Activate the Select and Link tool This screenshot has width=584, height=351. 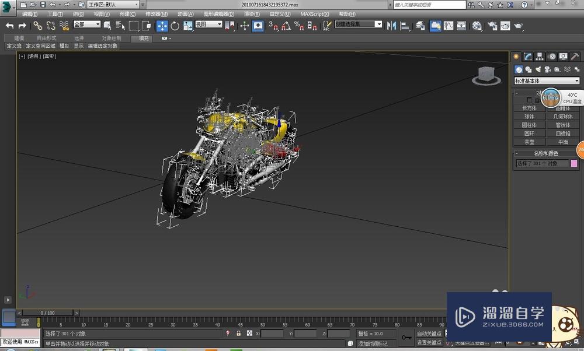(x=36, y=26)
